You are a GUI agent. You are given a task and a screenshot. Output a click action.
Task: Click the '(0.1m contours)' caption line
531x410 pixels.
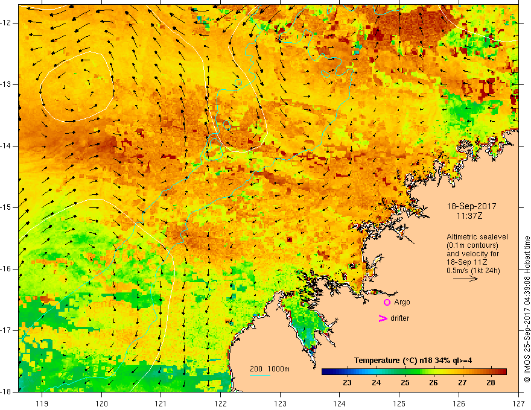tap(472, 245)
